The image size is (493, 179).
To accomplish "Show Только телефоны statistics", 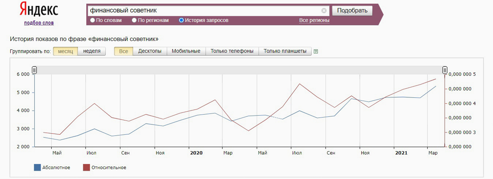I will coord(232,51).
